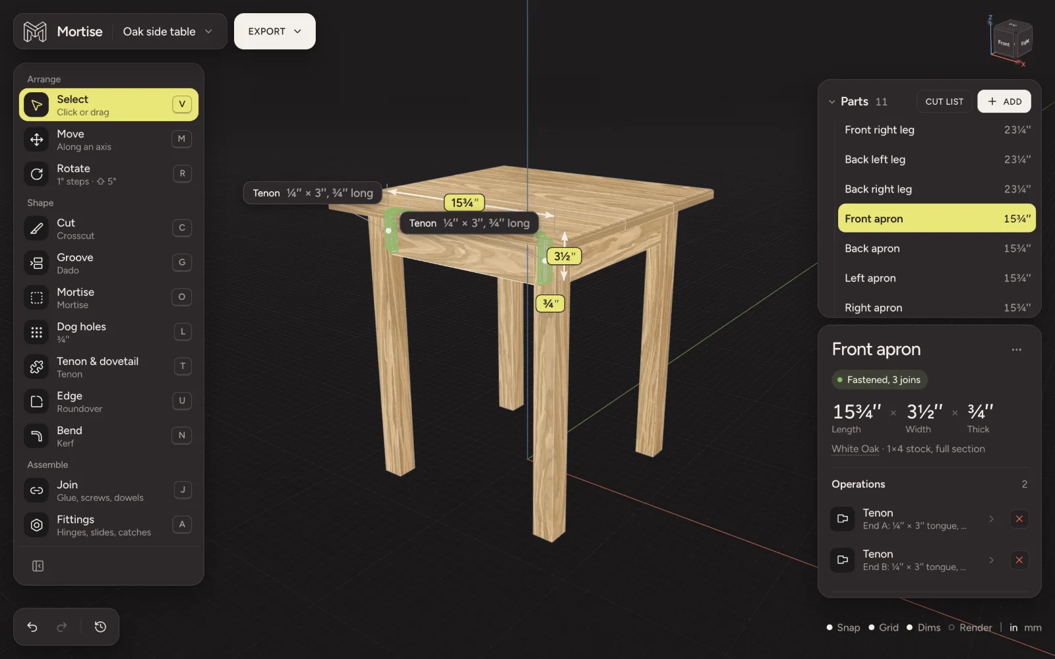Enable Render mode
This screenshot has height=659, width=1055.
(970, 627)
